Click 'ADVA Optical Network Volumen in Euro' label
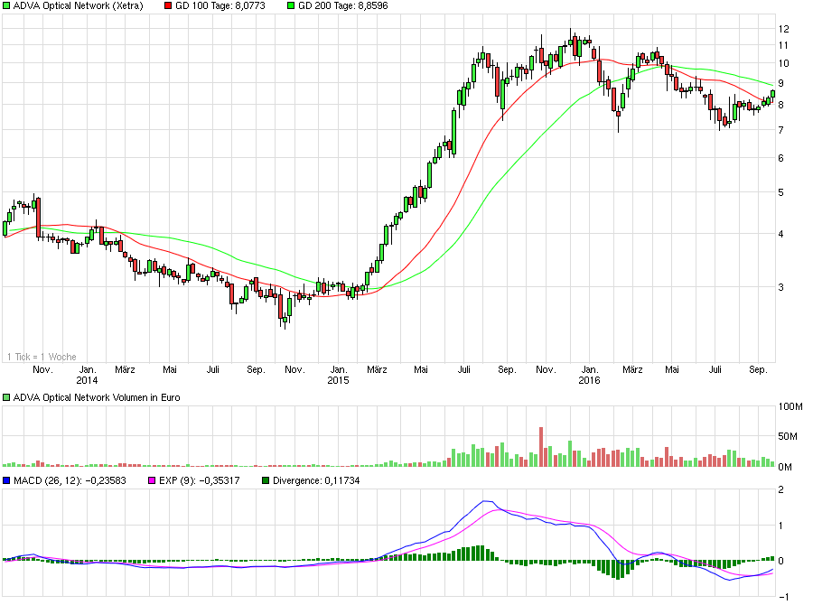 (97, 397)
